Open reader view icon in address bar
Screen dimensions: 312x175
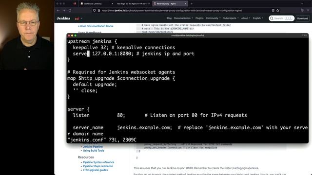click(x=273, y=11)
